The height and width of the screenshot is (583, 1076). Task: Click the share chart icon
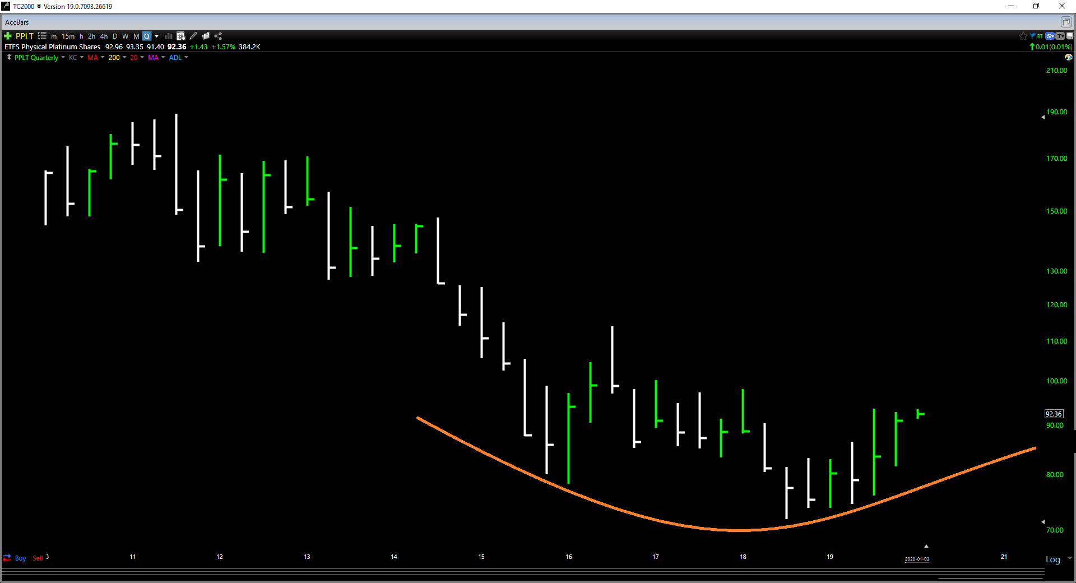(218, 36)
